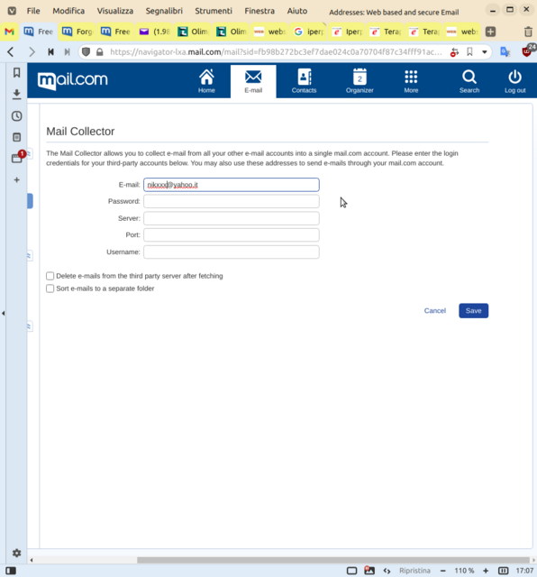This screenshot has width=537, height=577.
Task: Reset zoom with Ripristina
Action: [x=414, y=571]
